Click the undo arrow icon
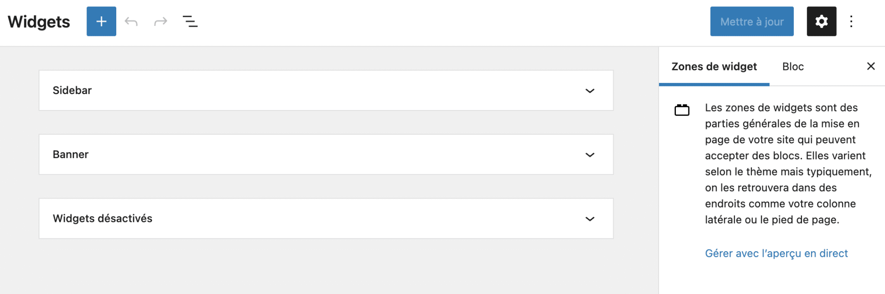Screen dimensions: 885x294 (x=131, y=21)
